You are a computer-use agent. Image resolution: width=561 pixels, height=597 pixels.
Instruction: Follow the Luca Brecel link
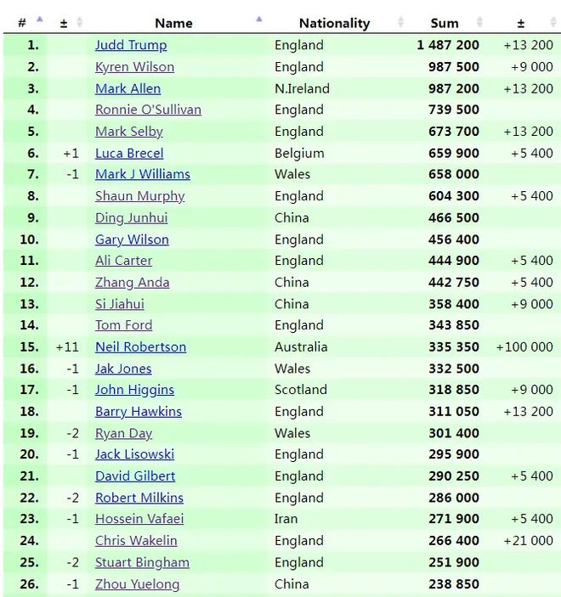coord(129,153)
